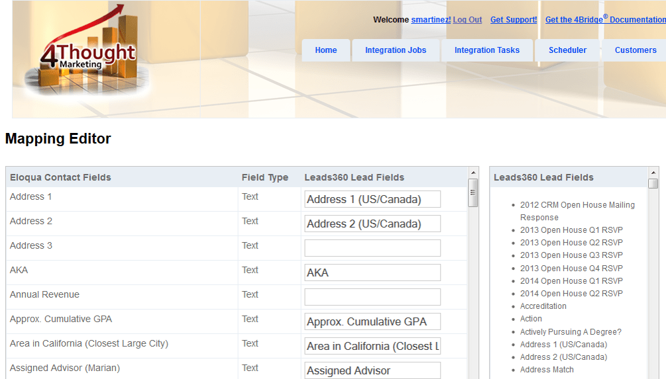Switch to the Customers tab
The image size is (666, 379).
636,50
